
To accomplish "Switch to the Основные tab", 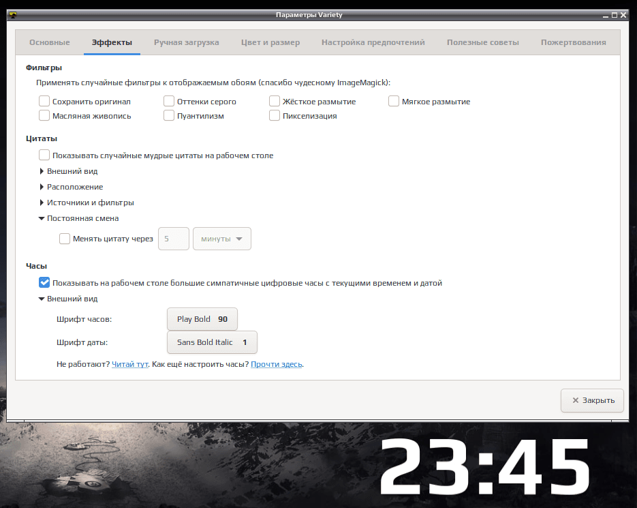I will [x=50, y=42].
